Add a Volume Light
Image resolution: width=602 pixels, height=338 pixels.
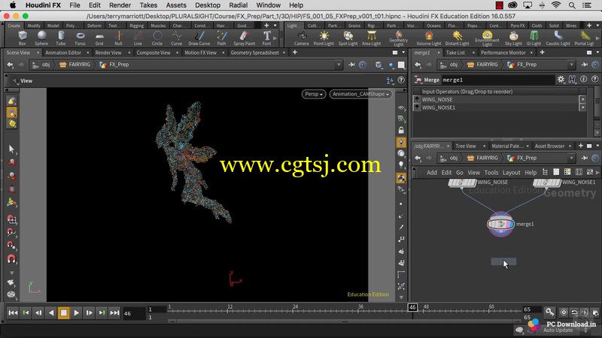(x=428, y=38)
